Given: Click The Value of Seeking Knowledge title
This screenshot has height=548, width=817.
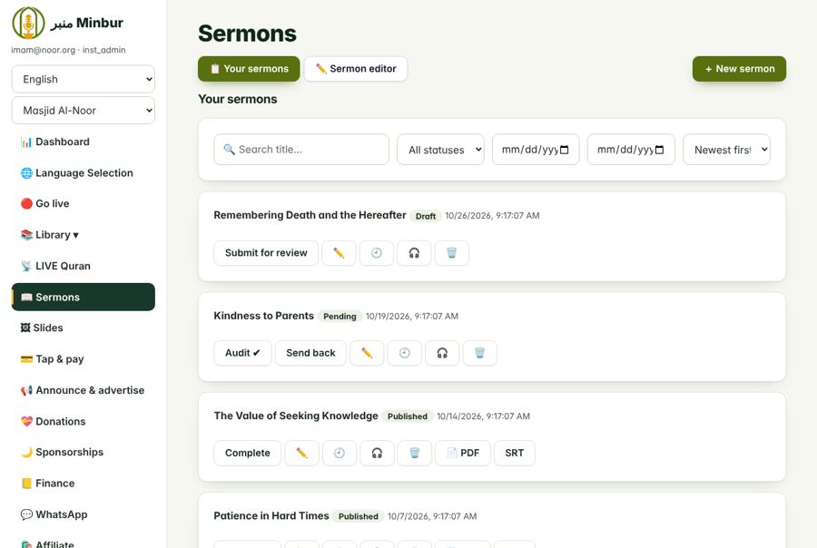Looking at the screenshot, I should click(296, 416).
